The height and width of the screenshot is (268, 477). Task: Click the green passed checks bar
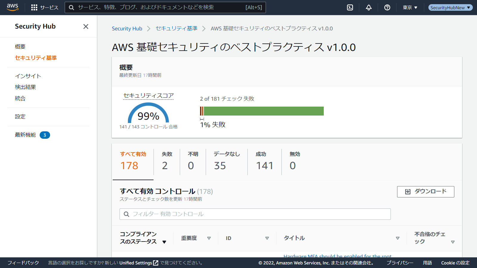[264, 111]
